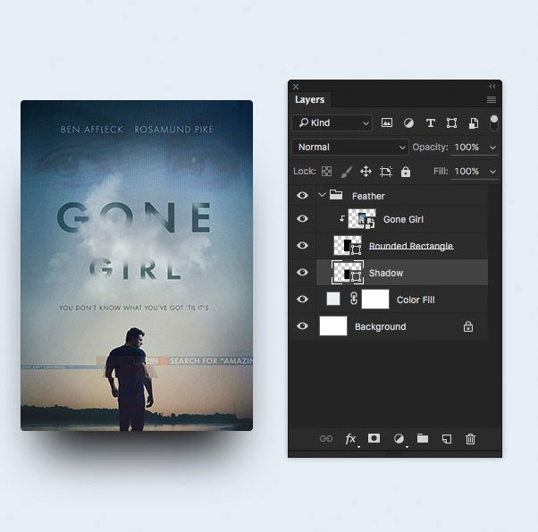This screenshot has width=538, height=532.
Task: Lock all padlock icon
Action: (406, 172)
